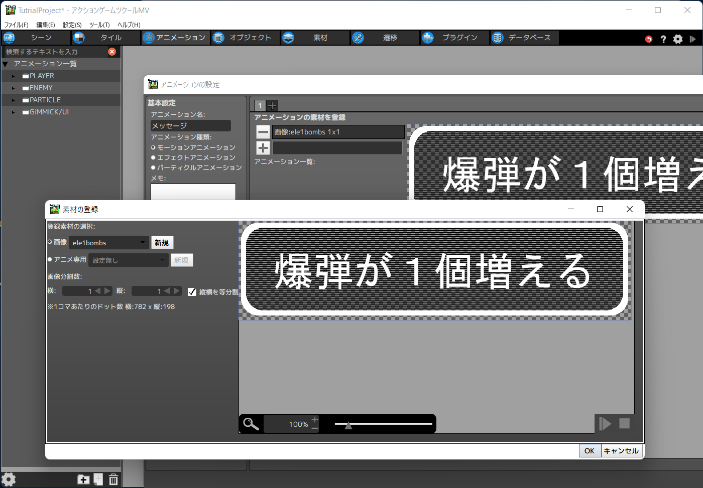Click the scene tab icon

coord(9,38)
